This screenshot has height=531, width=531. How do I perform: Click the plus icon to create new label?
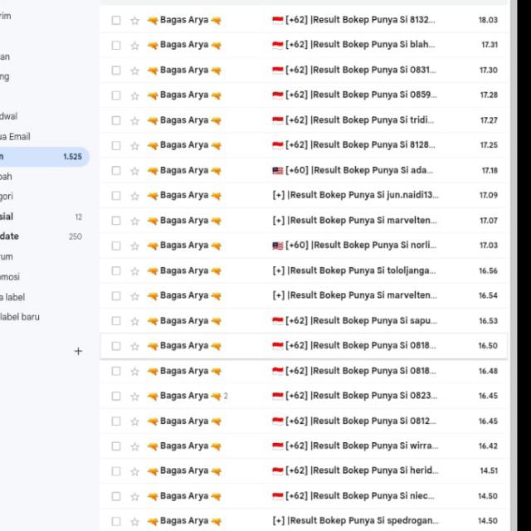(78, 351)
